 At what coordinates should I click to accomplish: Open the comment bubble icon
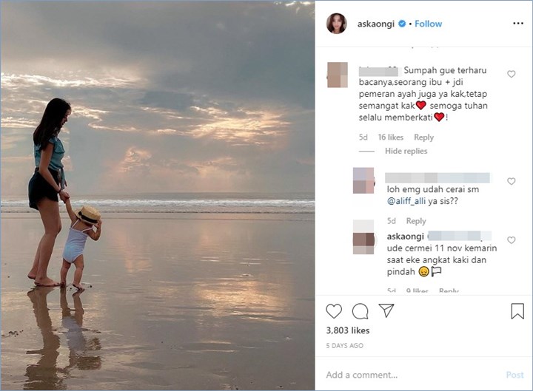[x=361, y=311]
